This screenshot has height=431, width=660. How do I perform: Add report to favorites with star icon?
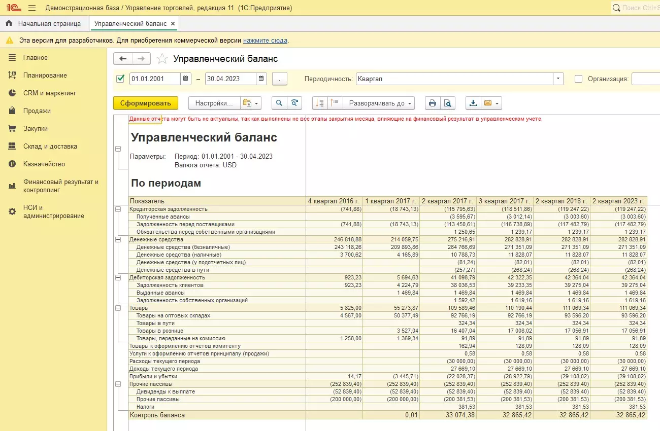(162, 59)
